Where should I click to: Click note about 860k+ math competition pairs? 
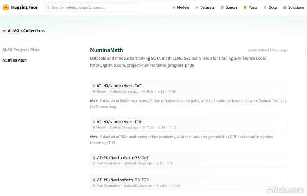[x=188, y=104]
